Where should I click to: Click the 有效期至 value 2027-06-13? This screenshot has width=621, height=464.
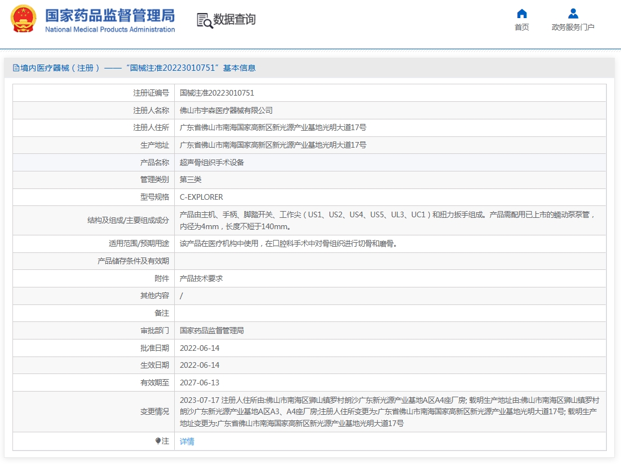(200, 383)
